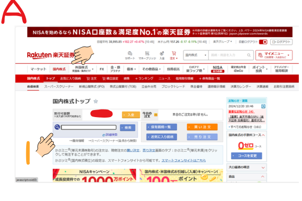This screenshot has height=201, width=302.
Task: Switch to the お気に入り銘柄 tab
Action: coord(70,78)
